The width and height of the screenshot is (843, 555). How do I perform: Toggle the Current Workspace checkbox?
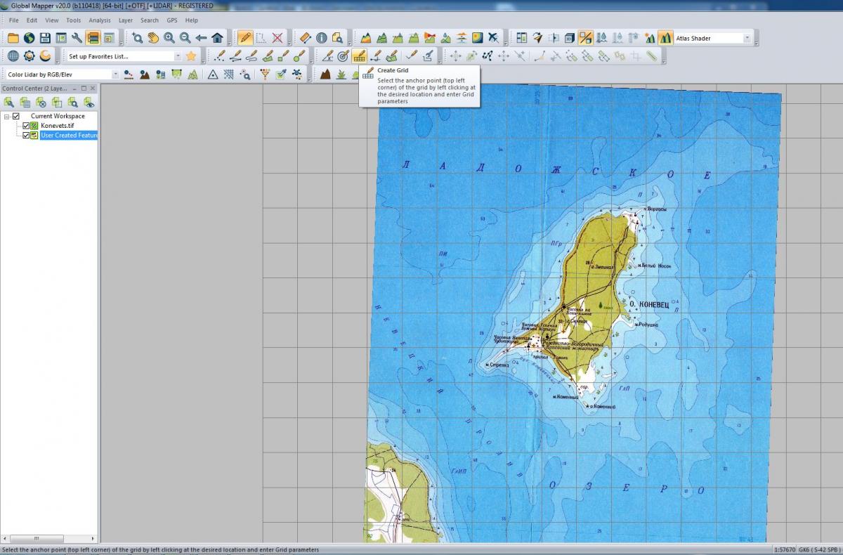[16, 116]
